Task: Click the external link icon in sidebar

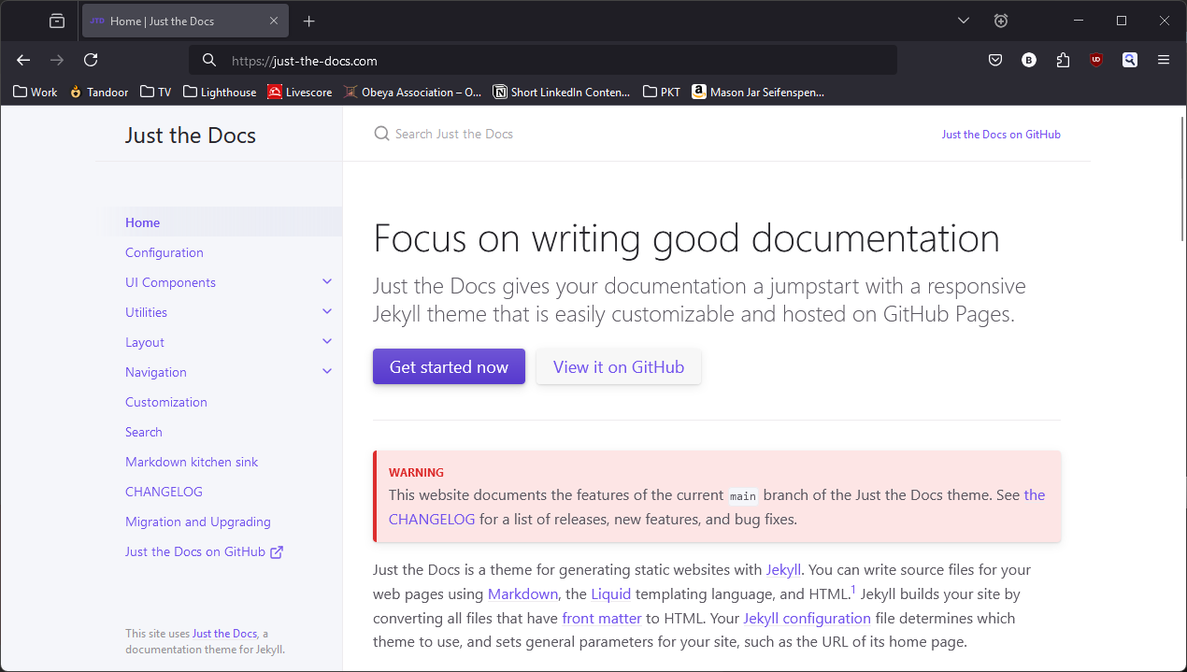Action: (277, 551)
